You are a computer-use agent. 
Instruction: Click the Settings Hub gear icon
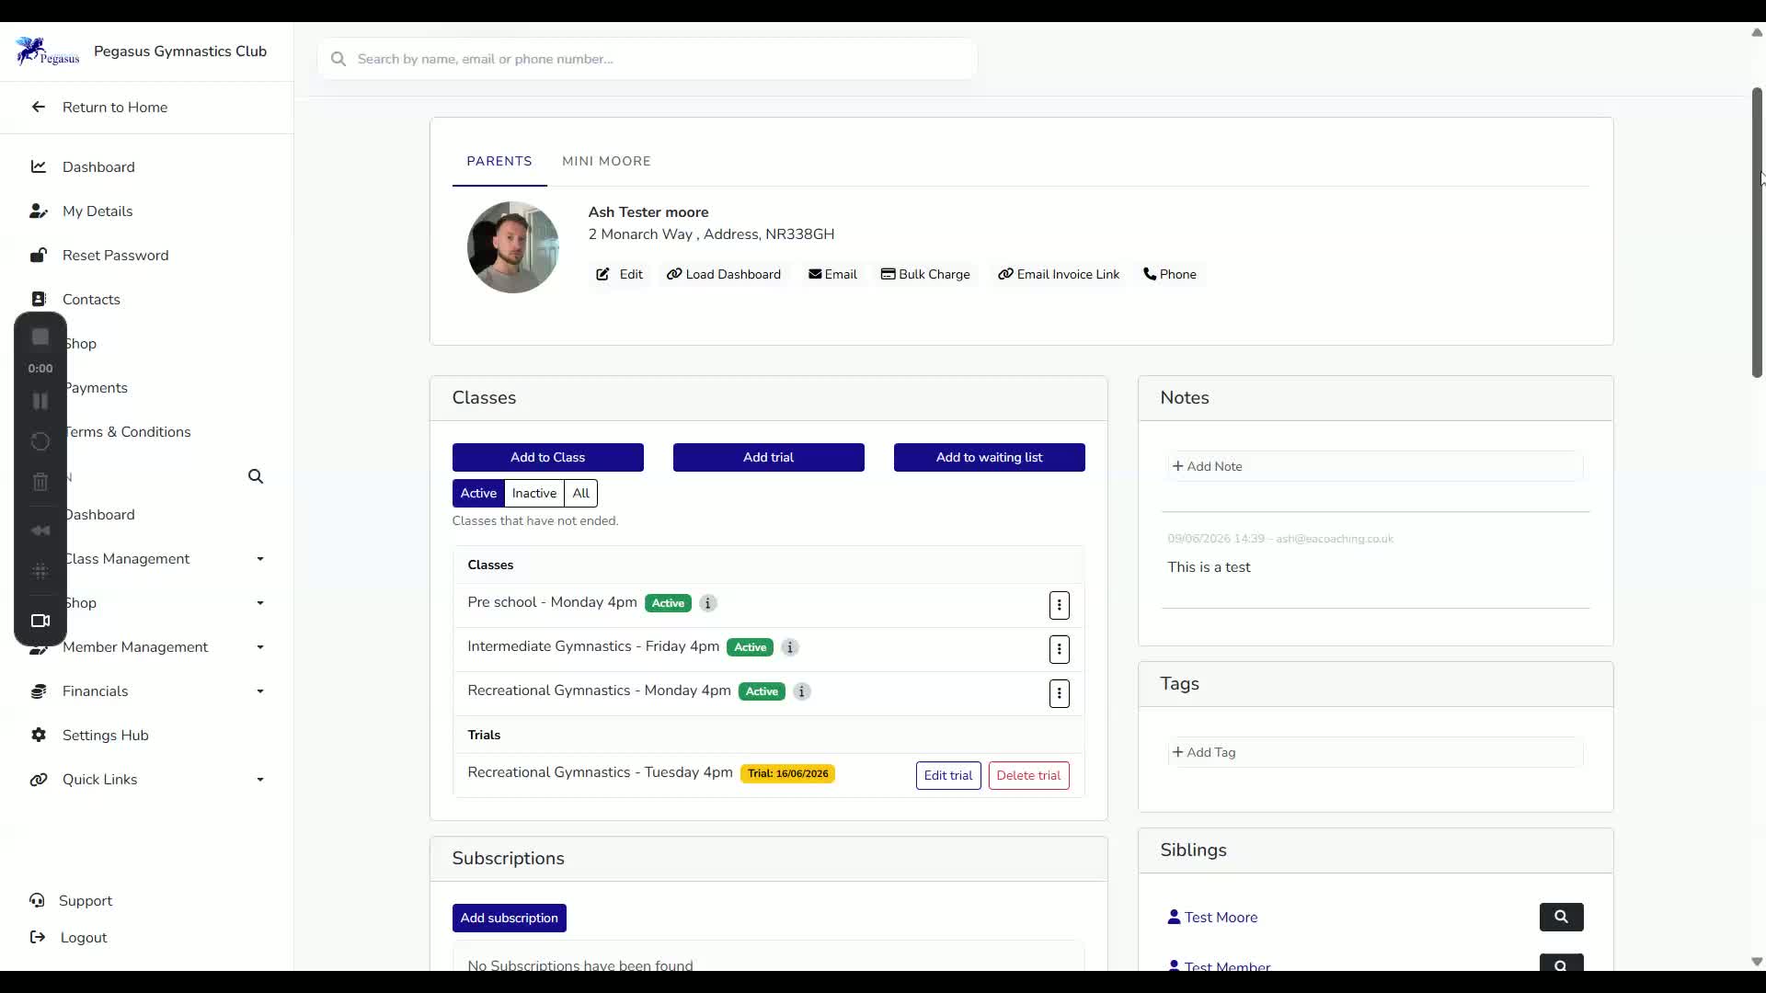[39, 735]
